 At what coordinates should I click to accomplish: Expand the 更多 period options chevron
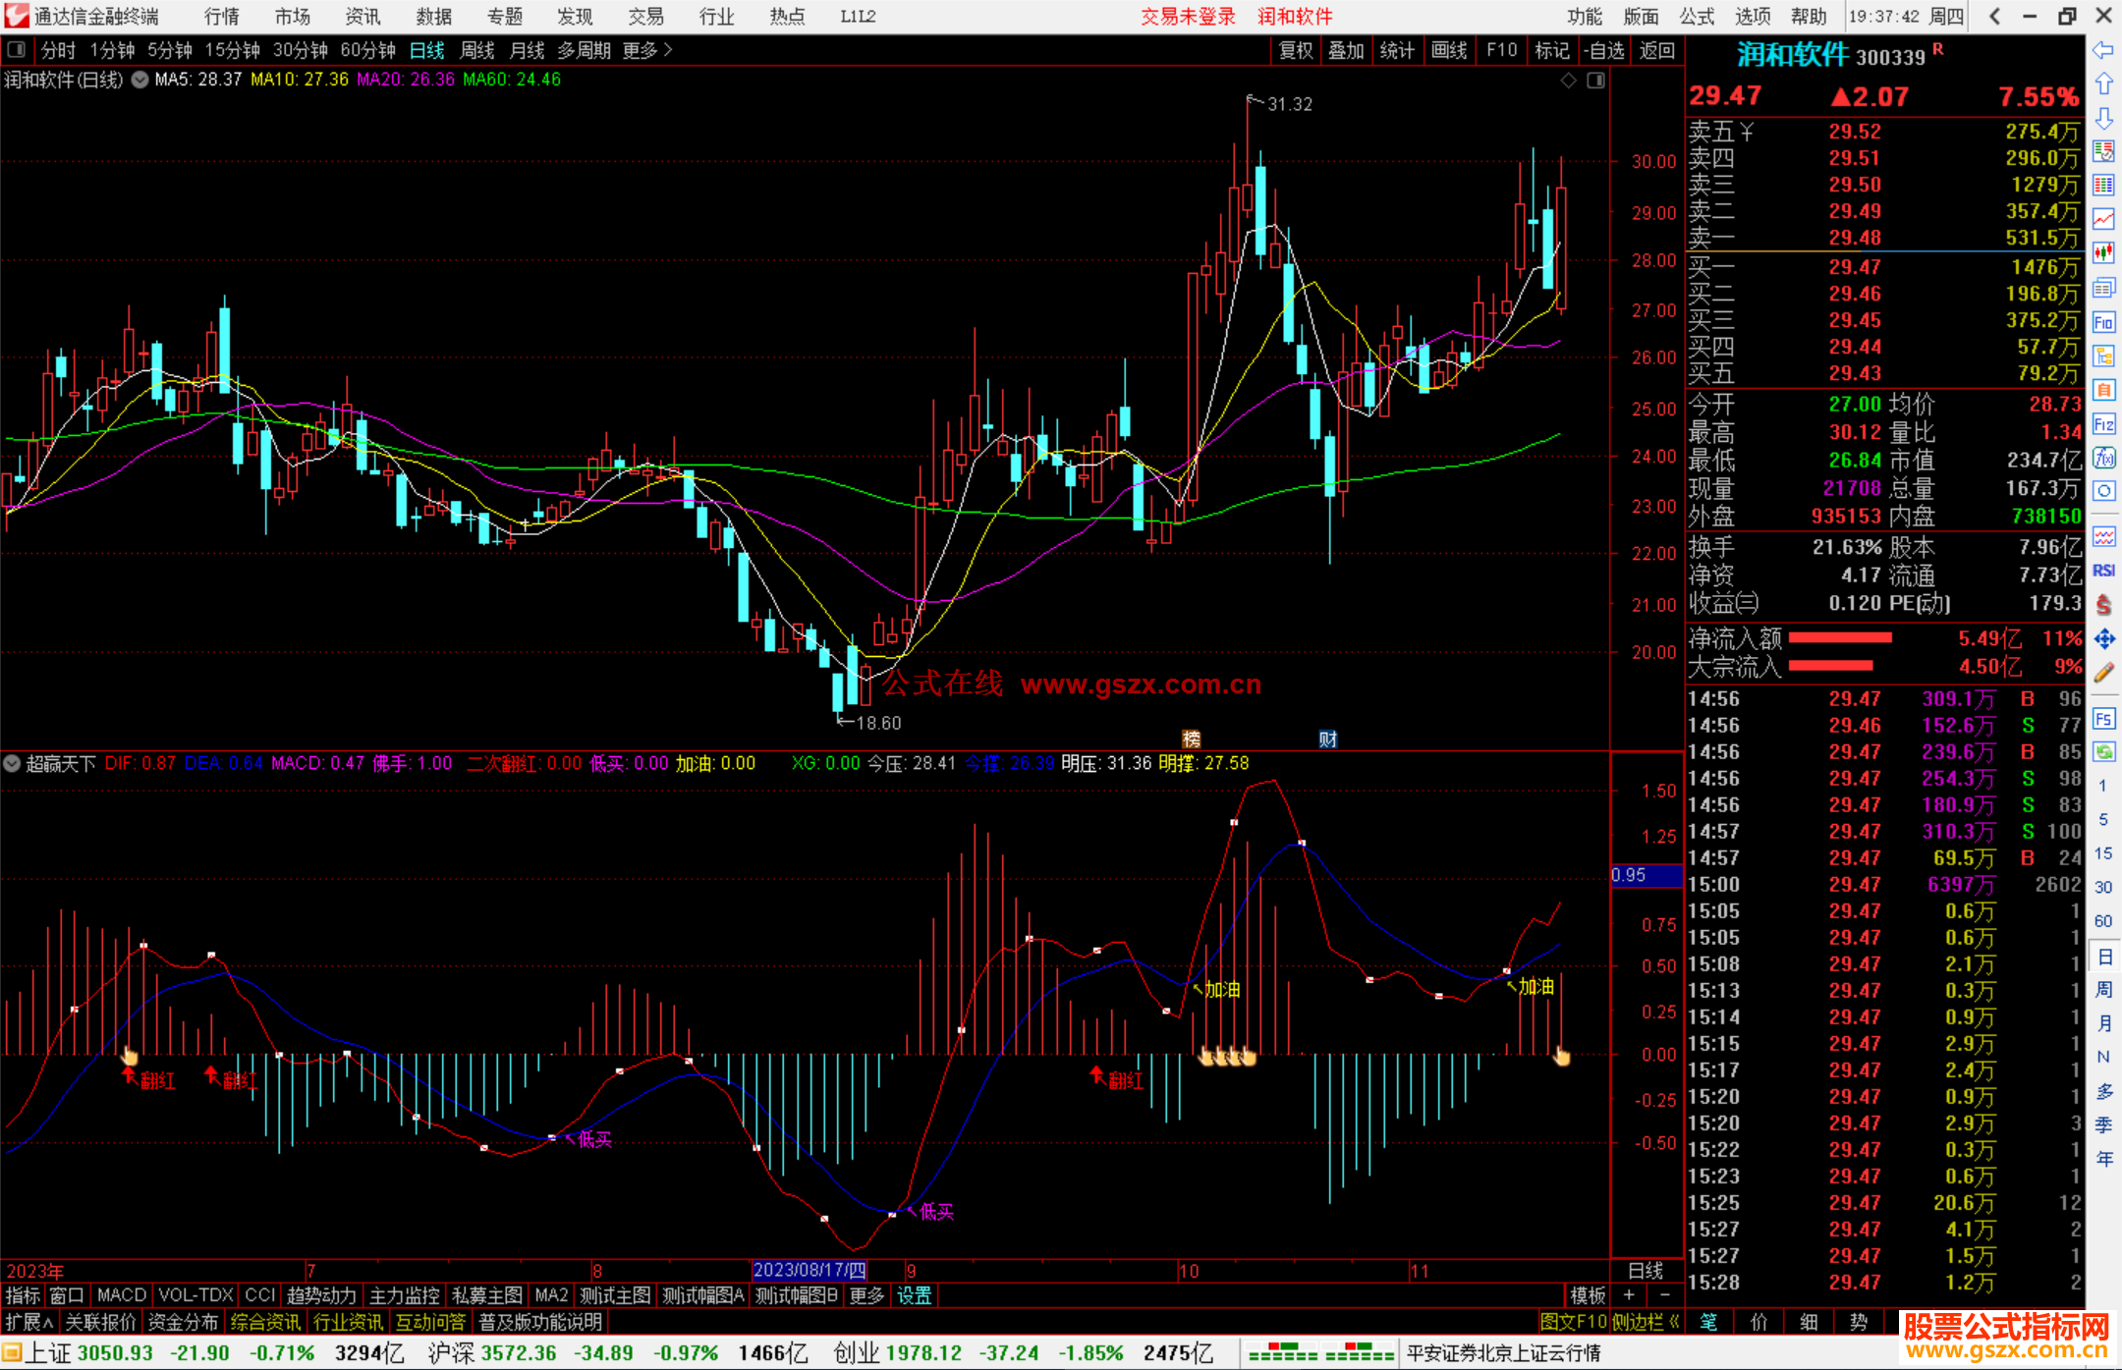coord(669,49)
